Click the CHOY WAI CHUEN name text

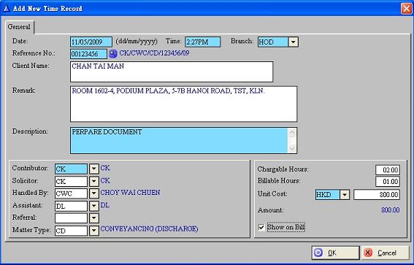point(130,193)
